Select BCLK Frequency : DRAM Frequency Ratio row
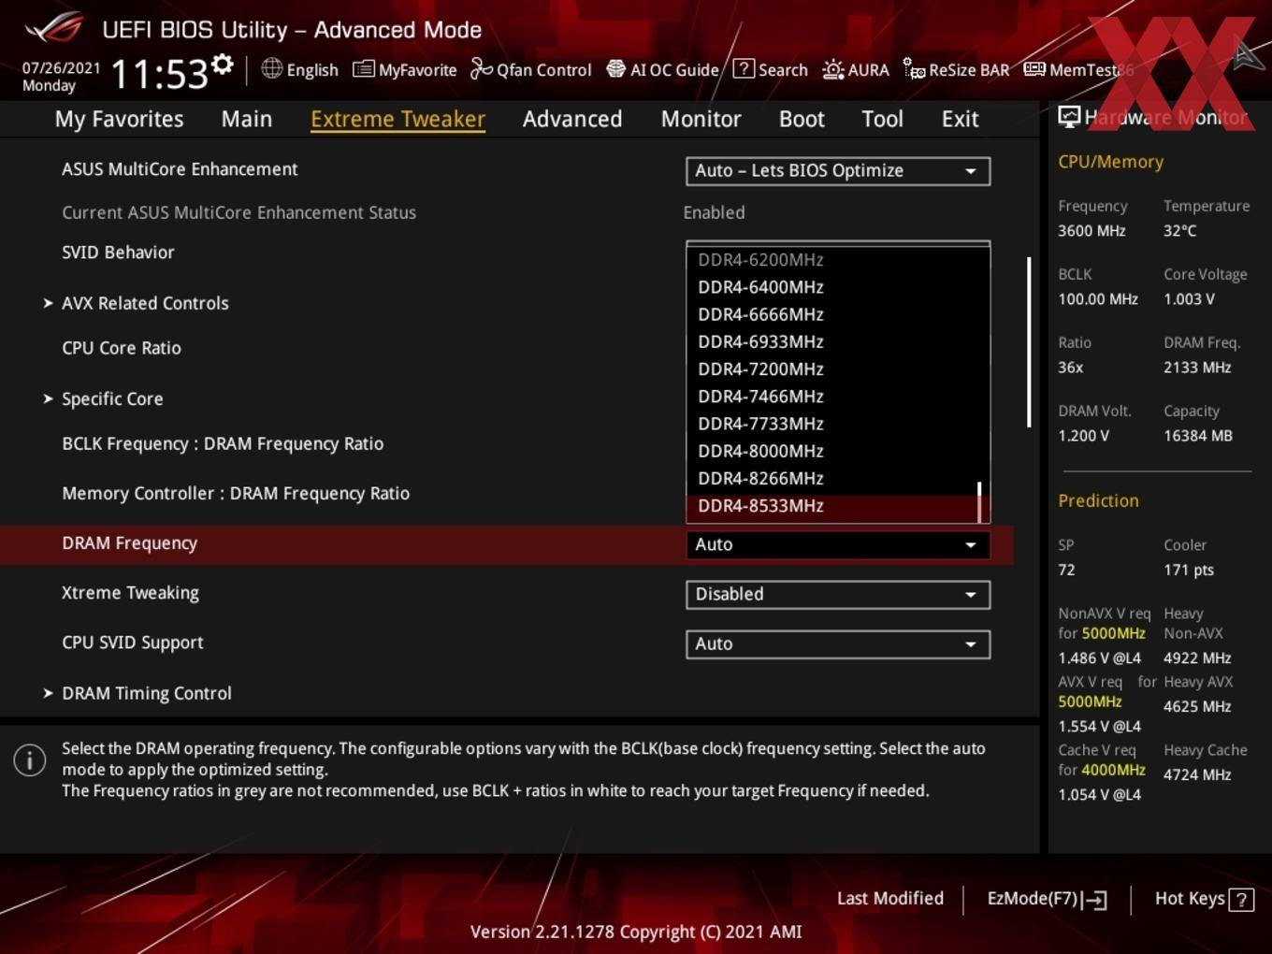 coord(223,444)
